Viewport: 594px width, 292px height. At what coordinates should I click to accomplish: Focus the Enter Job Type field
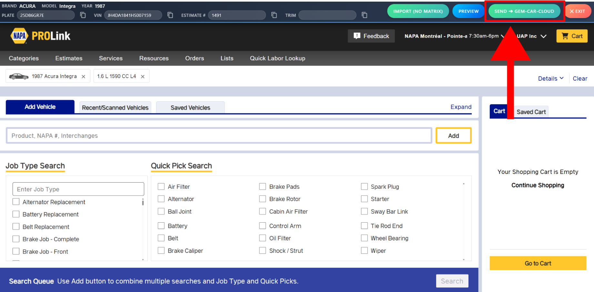pos(78,189)
